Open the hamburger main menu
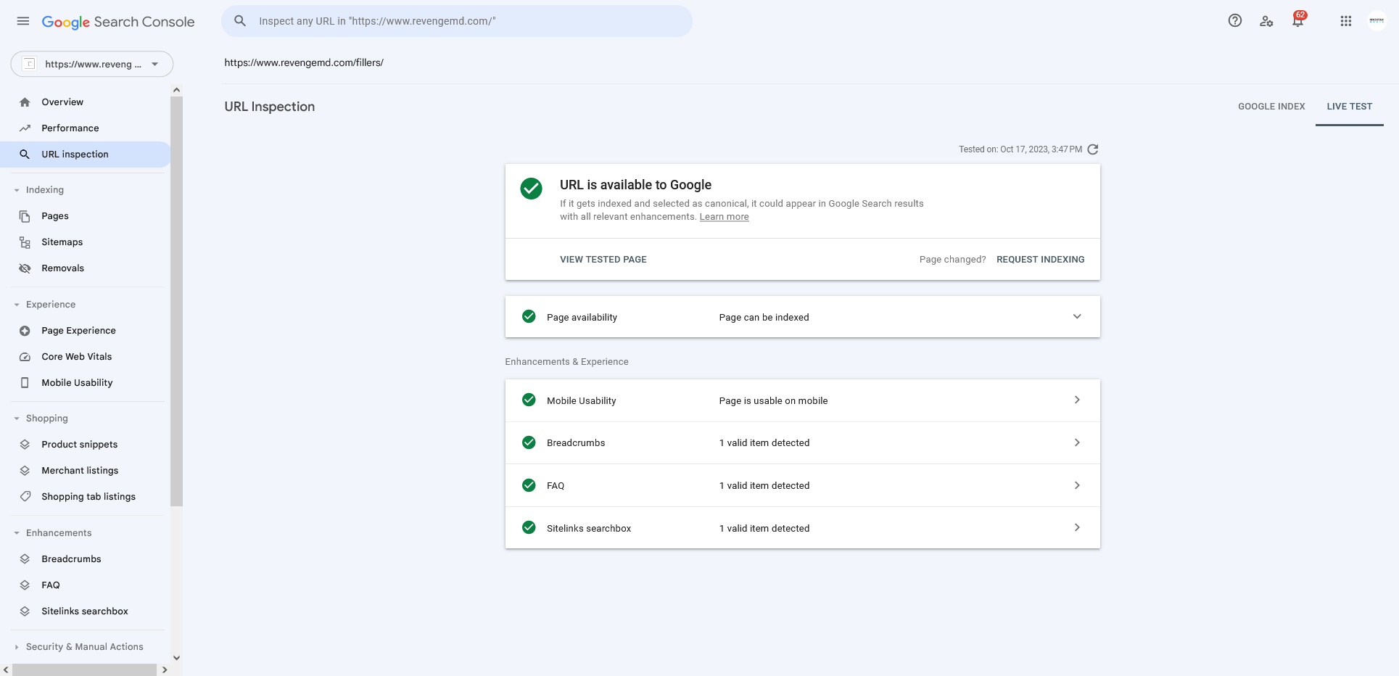The height and width of the screenshot is (676, 1399). [23, 21]
